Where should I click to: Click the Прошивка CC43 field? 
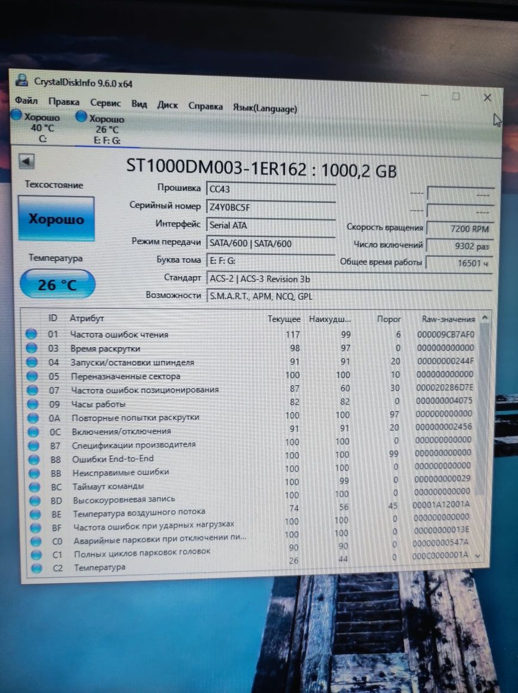tap(271, 189)
